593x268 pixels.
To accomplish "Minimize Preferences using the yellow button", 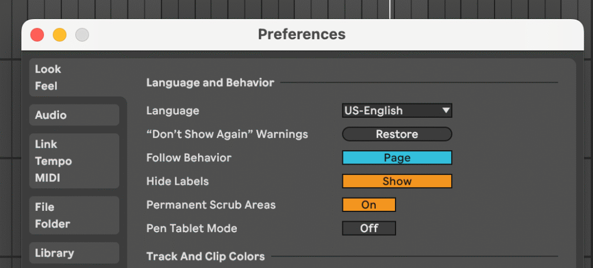I will (60, 35).
